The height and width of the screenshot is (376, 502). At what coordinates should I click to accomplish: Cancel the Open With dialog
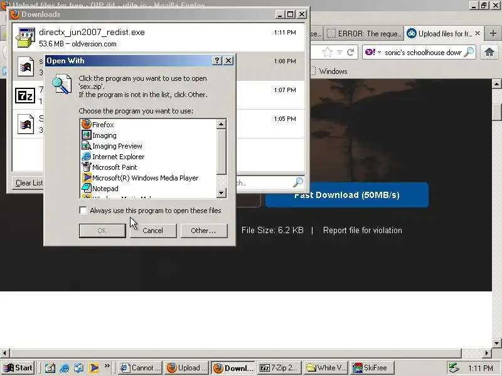(x=152, y=231)
